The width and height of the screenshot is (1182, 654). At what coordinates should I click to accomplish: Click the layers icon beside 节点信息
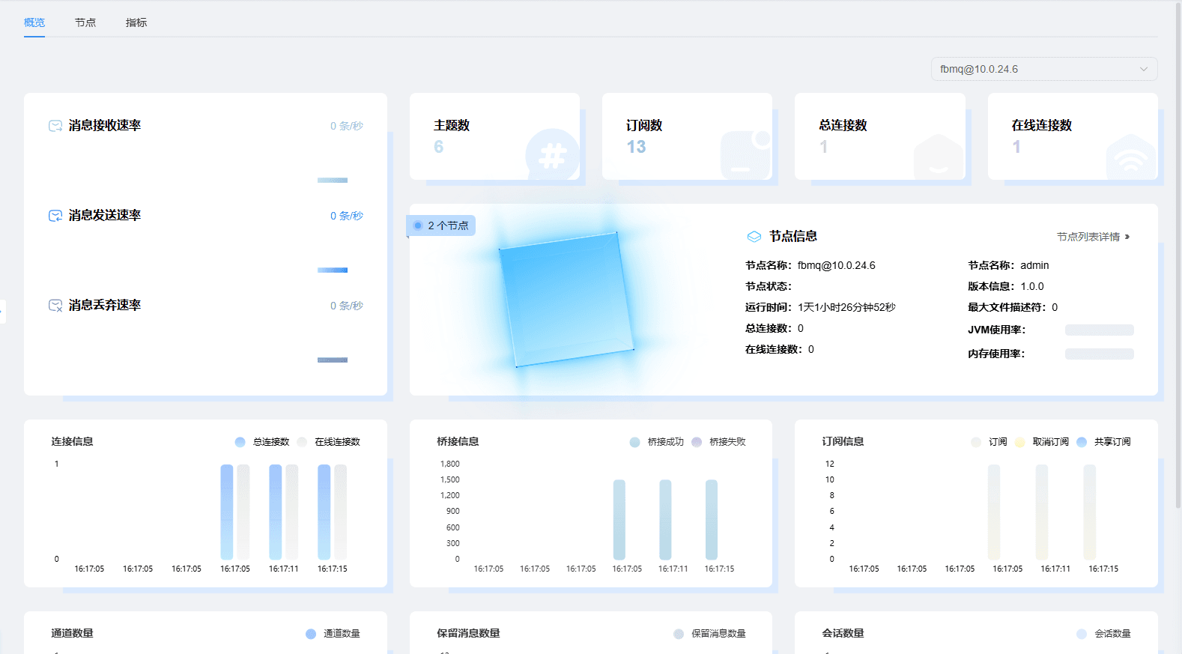pyautogui.click(x=754, y=237)
